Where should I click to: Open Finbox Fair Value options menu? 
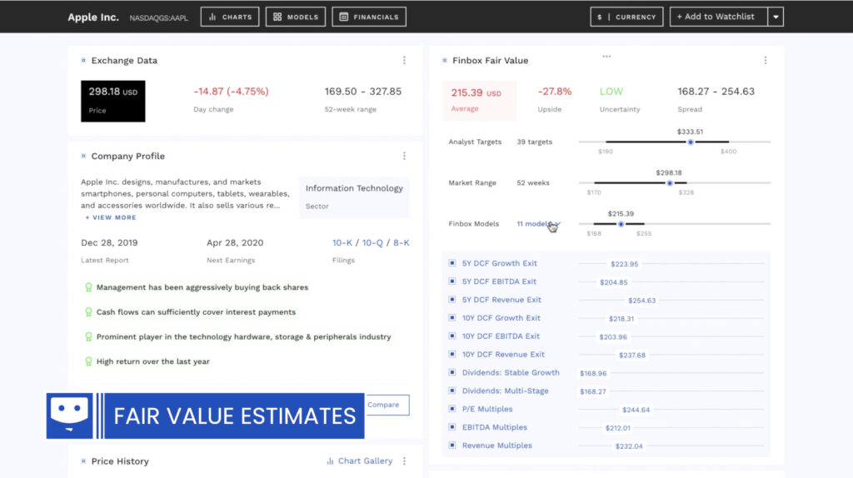[766, 60]
